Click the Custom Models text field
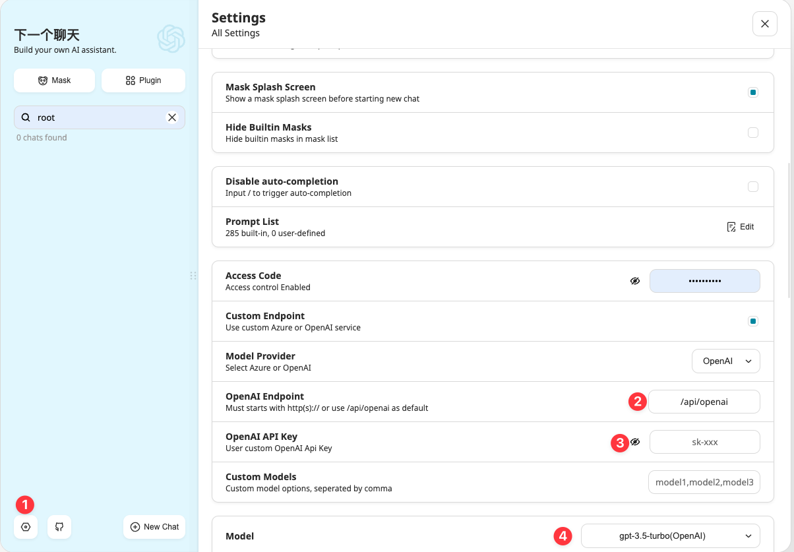Image resolution: width=794 pixels, height=552 pixels. (704, 482)
